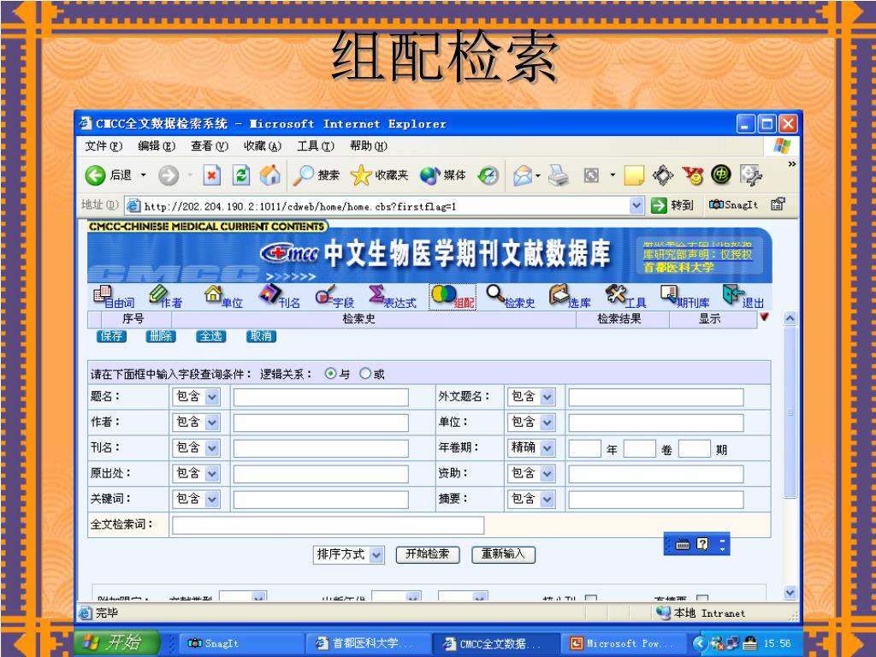Click the 删除 delete button
The width and height of the screenshot is (876, 657).
[161, 336]
